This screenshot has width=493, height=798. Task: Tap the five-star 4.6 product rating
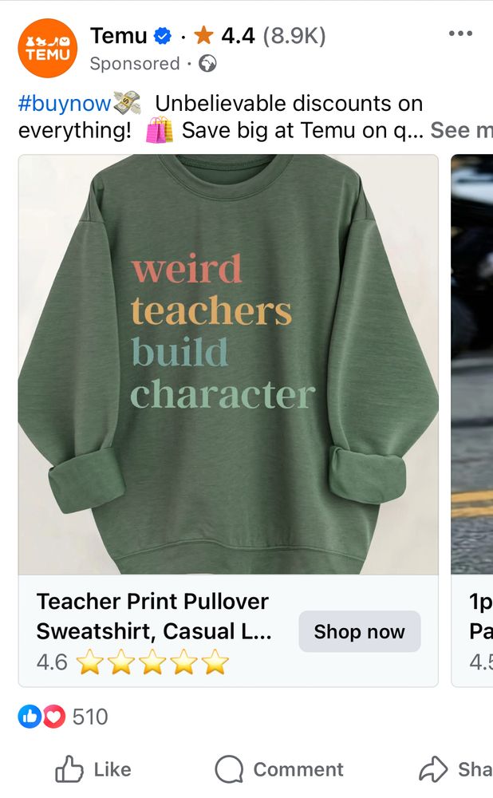132,662
